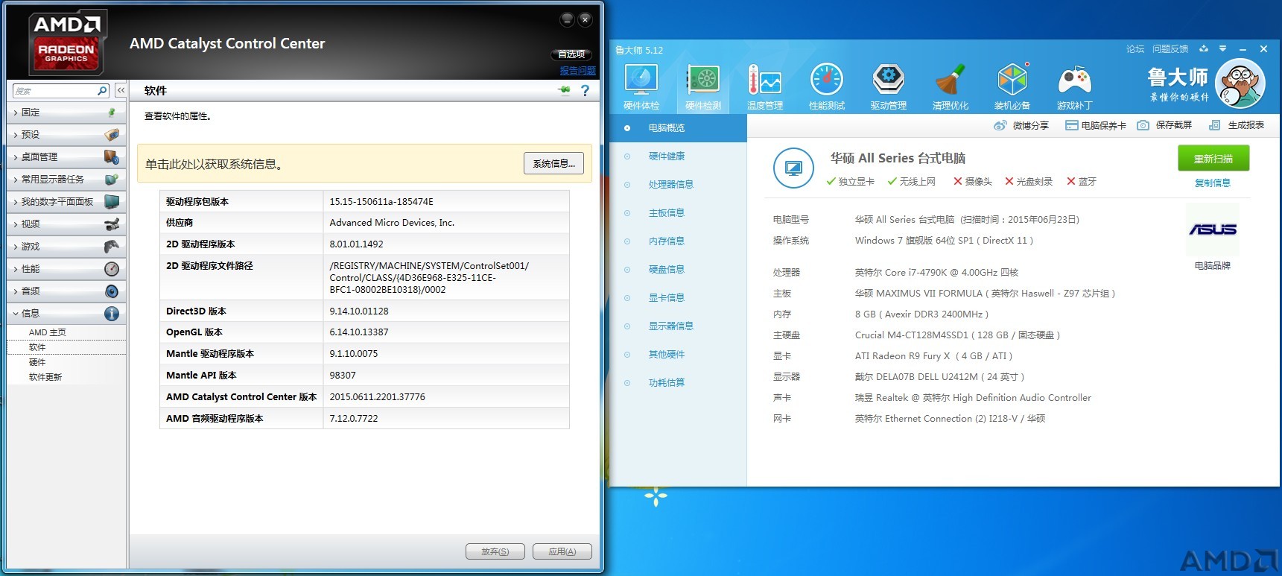Open 内存信息 memory info
Screen dimensions: 1282x576
pos(667,241)
